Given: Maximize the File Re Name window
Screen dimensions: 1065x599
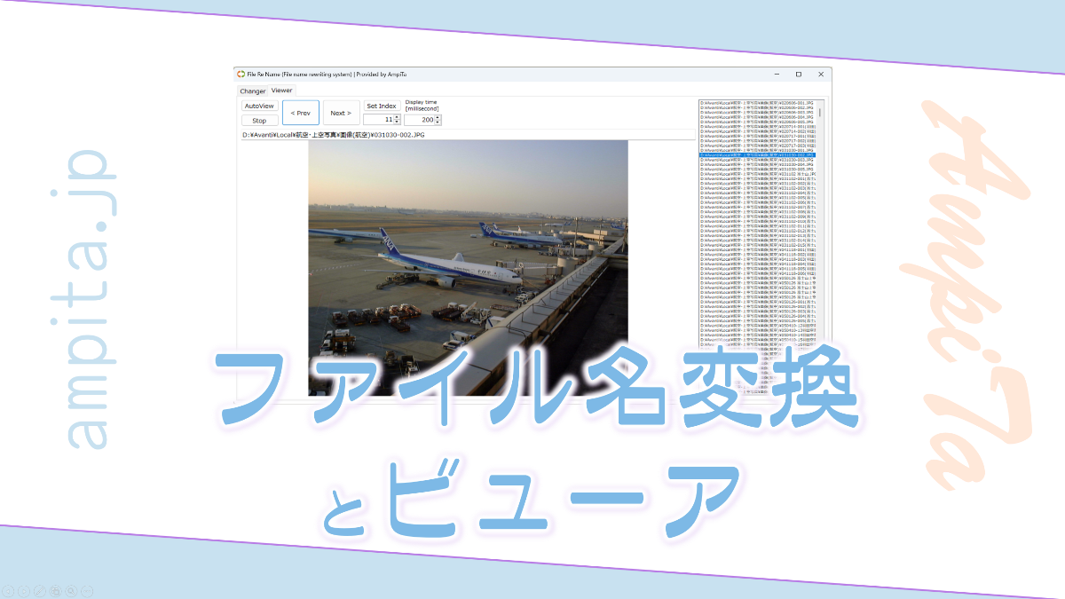Looking at the screenshot, I should click(x=798, y=74).
